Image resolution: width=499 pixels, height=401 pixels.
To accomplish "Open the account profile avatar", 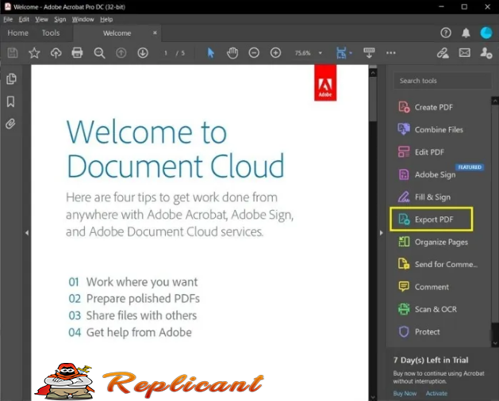I will pyautogui.click(x=486, y=32).
